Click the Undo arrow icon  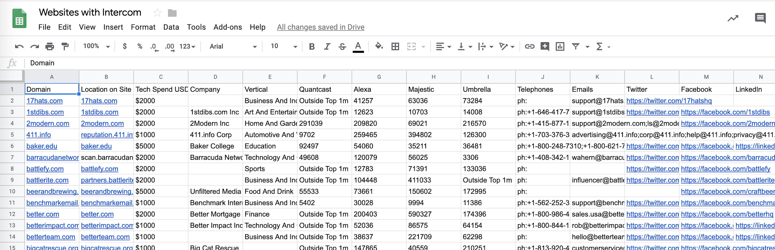click(x=19, y=46)
